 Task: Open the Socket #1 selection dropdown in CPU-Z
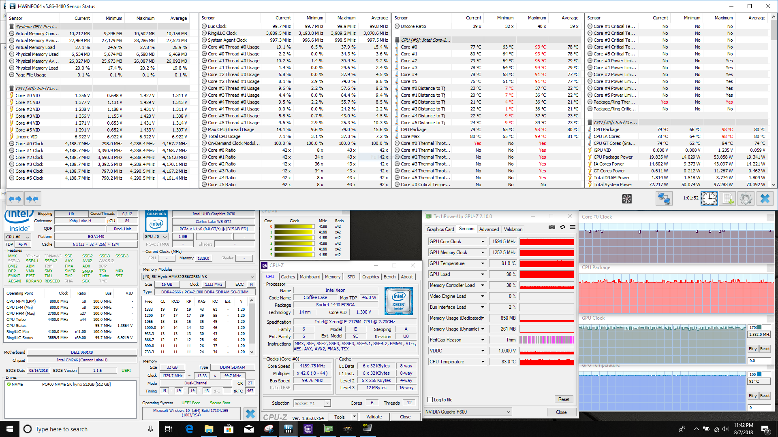[x=327, y=403]
